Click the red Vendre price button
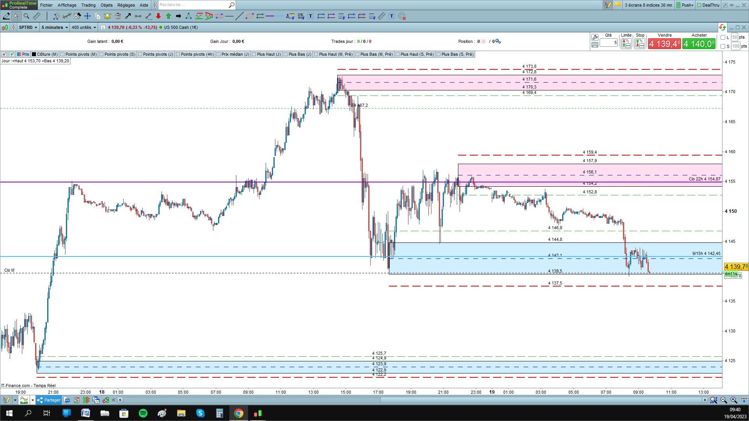The height and width of the screenshot is (421, 749). click(664, 44)
